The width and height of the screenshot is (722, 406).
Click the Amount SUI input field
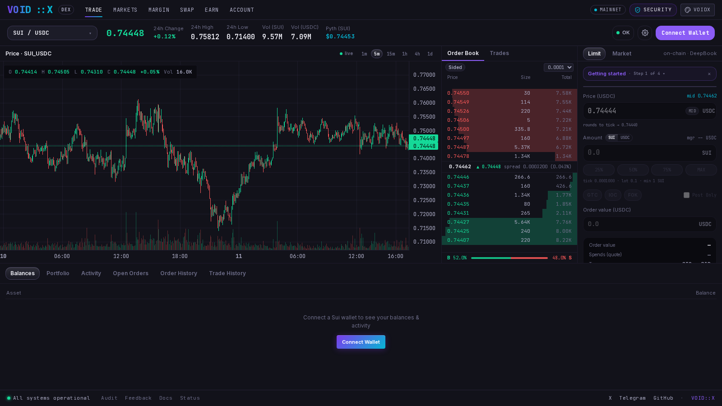click(x=650, y=152)
